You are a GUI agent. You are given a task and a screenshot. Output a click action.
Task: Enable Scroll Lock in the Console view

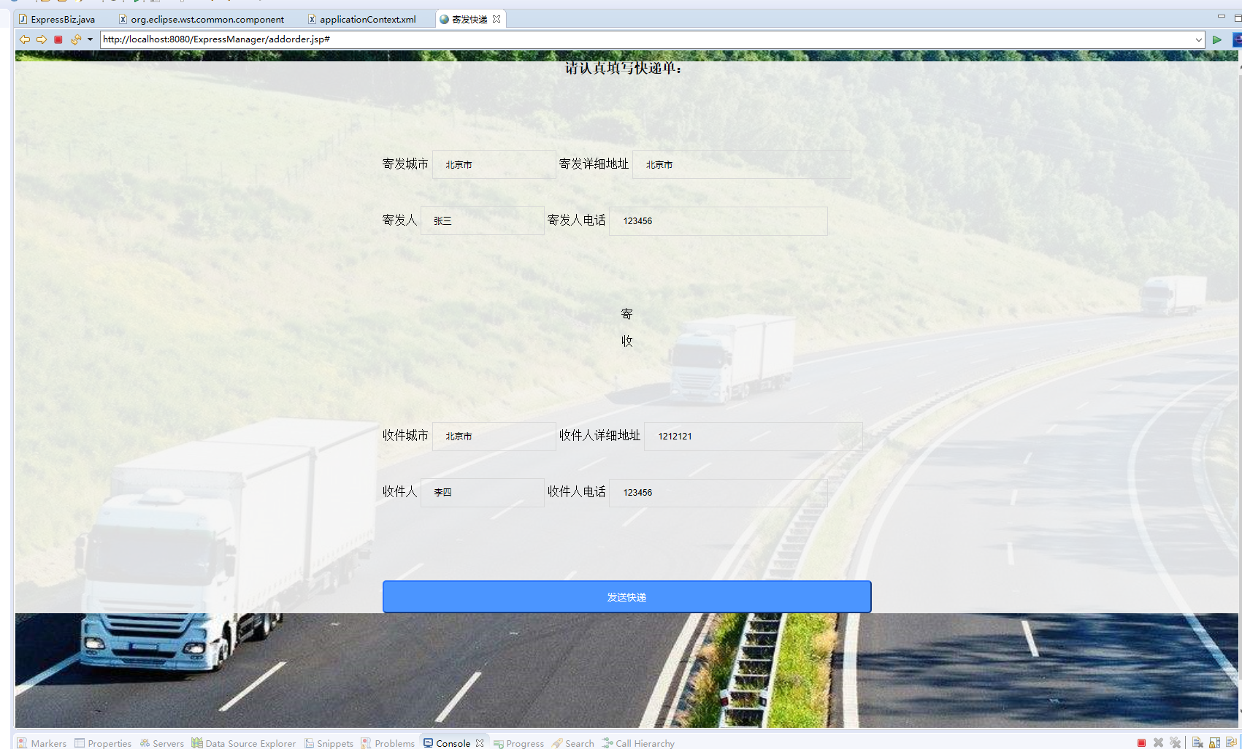pyautogui.click(x=1214, y=742)
